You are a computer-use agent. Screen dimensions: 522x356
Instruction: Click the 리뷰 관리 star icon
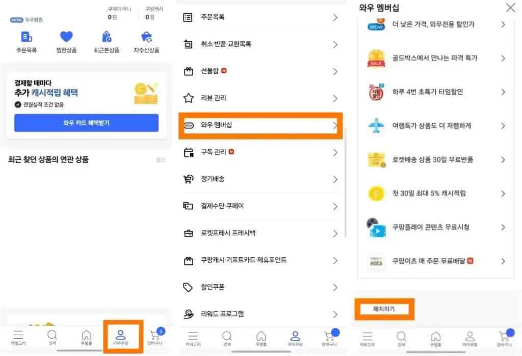(x=189, y=98)
